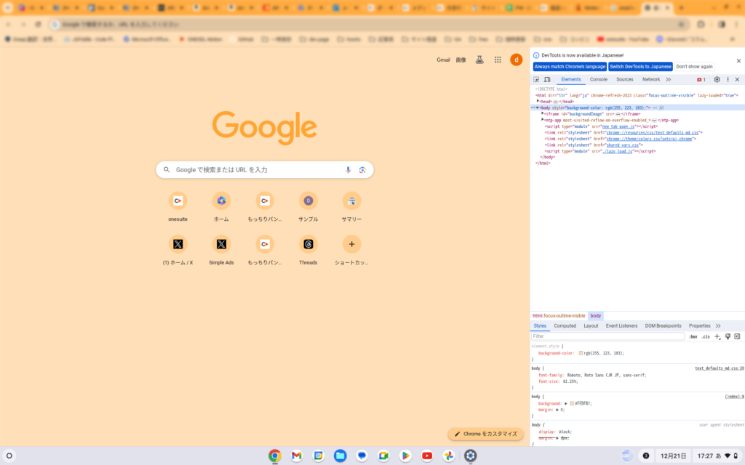Screen dimensions: 745x465
Task: Toggle the :hov element state button
Action: coord(693,337)
